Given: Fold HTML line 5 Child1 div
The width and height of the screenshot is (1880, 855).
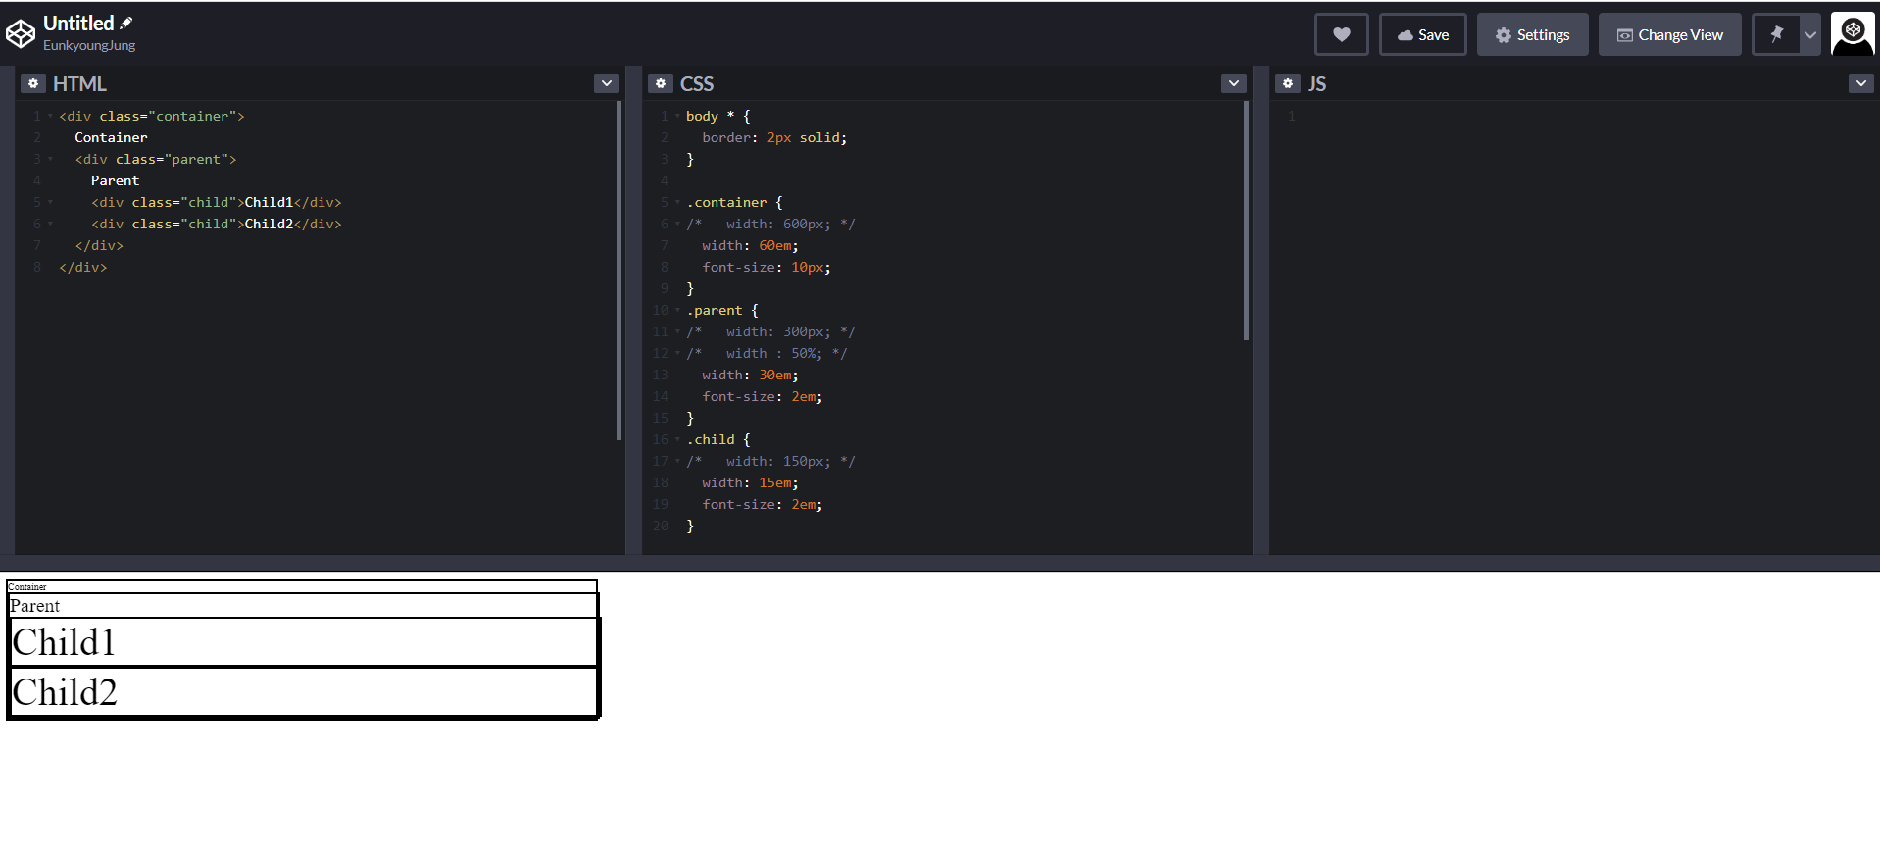Looking at the screenshot, I should point(50,202).
